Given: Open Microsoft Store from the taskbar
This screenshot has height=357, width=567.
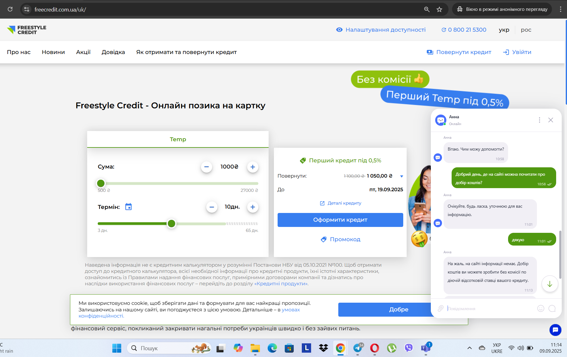Looking at the screenshot, I should pos(289,348).
